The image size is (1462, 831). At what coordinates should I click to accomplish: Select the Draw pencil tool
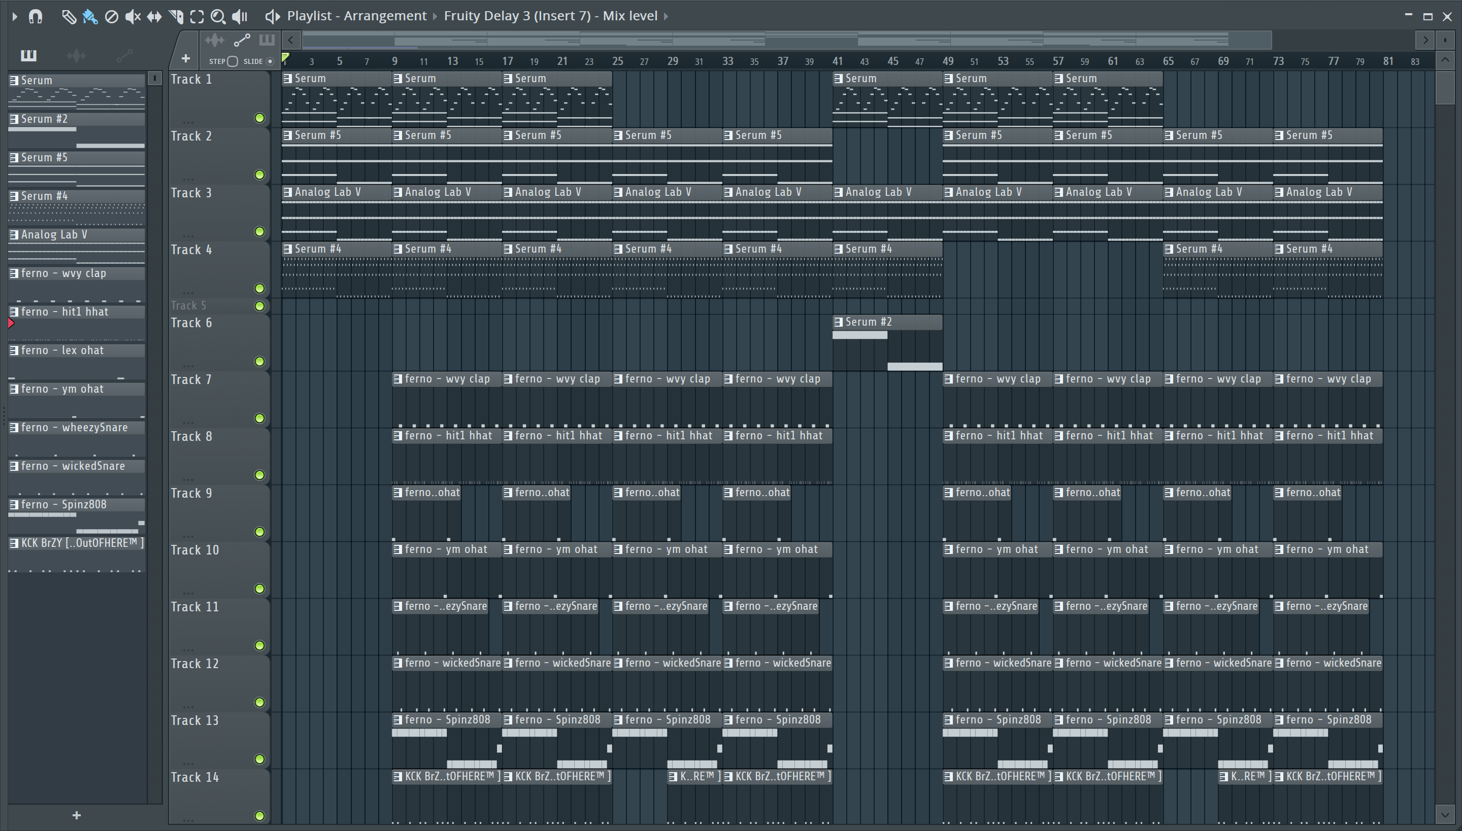pos(69,17)
